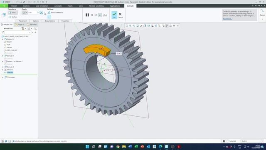Expand the Mirror 1 feature
This screenshot has height=150, width=266.
click(3, 70)
